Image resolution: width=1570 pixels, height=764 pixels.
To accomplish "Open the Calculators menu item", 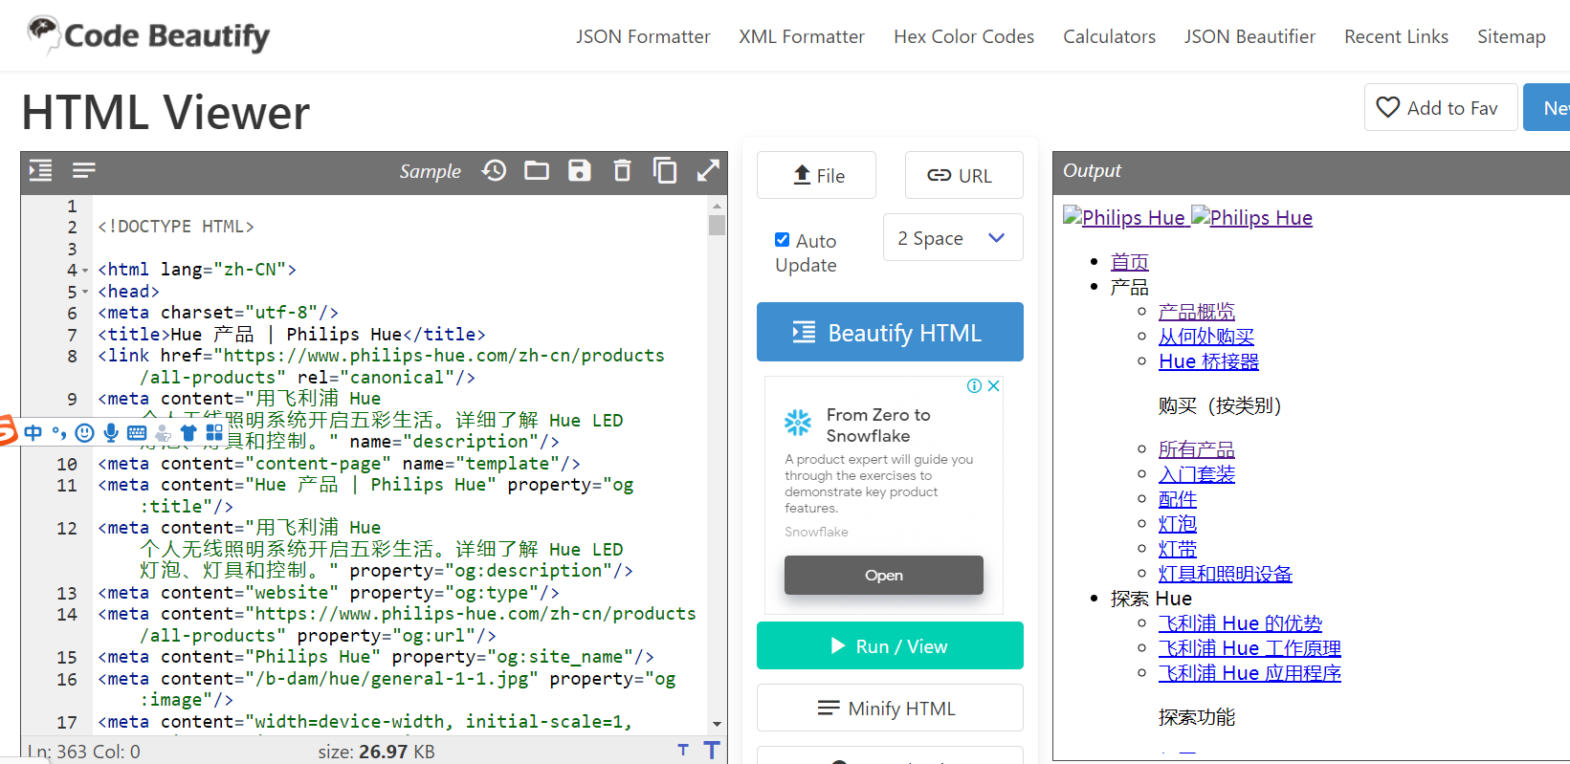I will click(x=1109, y=36).
